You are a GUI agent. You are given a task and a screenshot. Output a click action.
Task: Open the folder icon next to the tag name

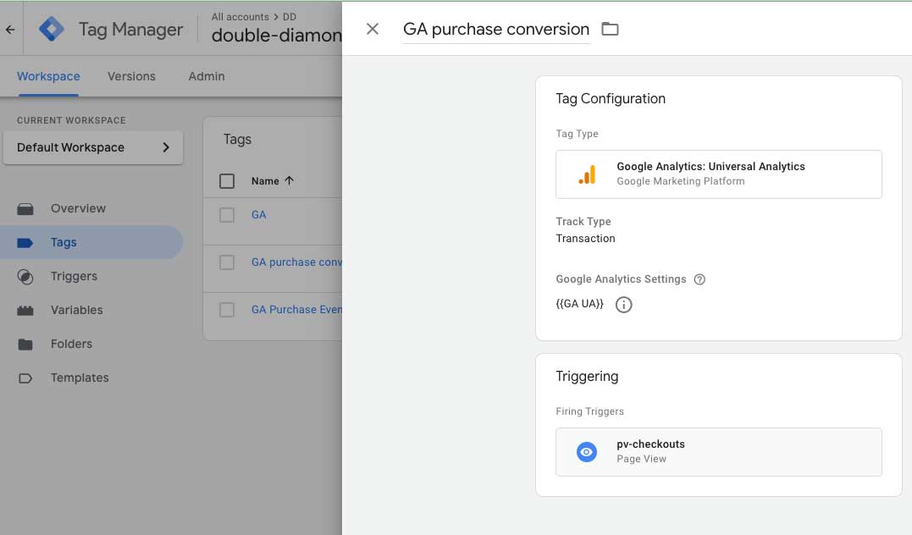[610, 29]
